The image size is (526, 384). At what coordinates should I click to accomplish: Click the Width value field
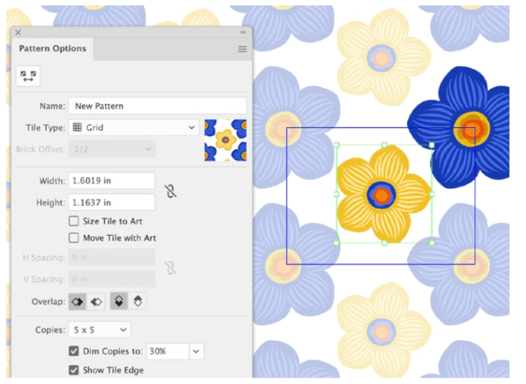point(112,181)
